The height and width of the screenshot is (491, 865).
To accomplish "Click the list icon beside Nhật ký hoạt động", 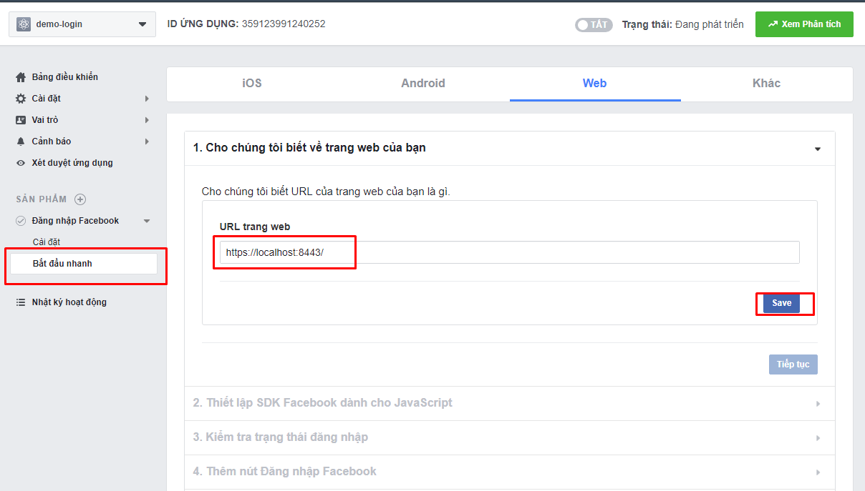I will (x=21, y=302).
